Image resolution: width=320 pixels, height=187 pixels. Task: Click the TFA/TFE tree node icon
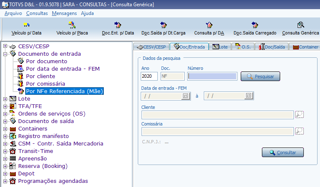pos(13,106)
